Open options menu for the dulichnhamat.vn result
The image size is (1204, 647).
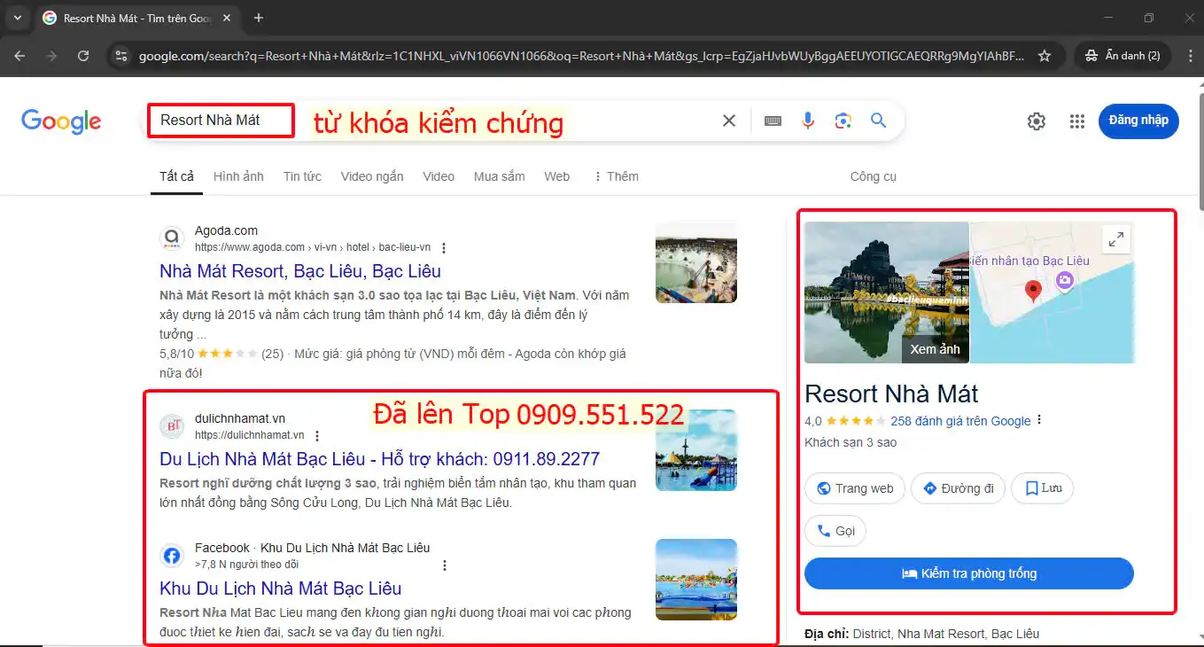click(317, 436)
